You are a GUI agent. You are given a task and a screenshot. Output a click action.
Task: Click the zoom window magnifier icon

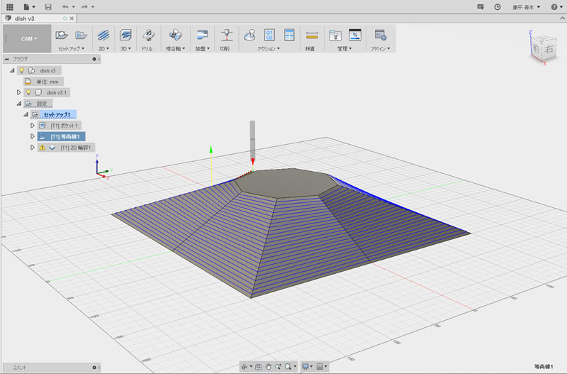pos(288,367)
